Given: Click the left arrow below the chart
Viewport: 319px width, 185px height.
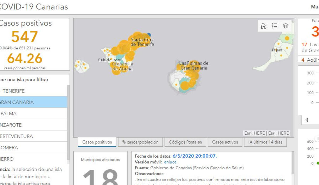Looking at the screenshot, I should [x=307, y=120].
